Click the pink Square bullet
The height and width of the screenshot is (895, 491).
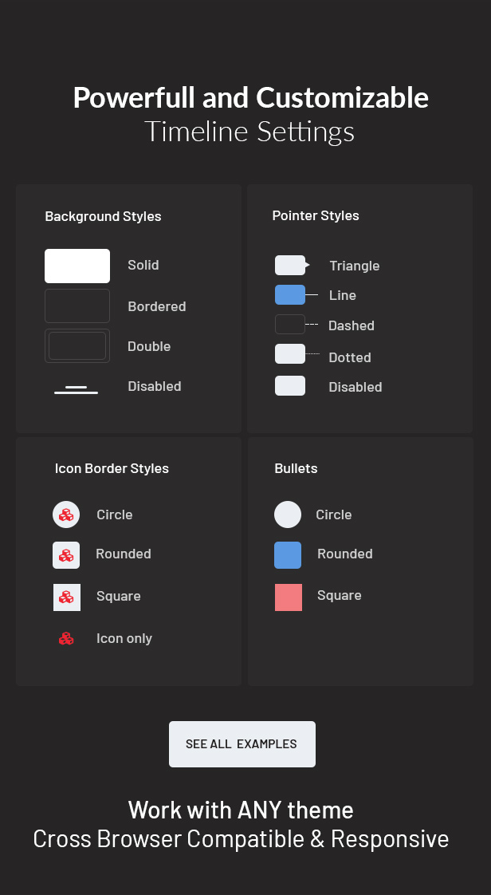[x=289, y=597]
